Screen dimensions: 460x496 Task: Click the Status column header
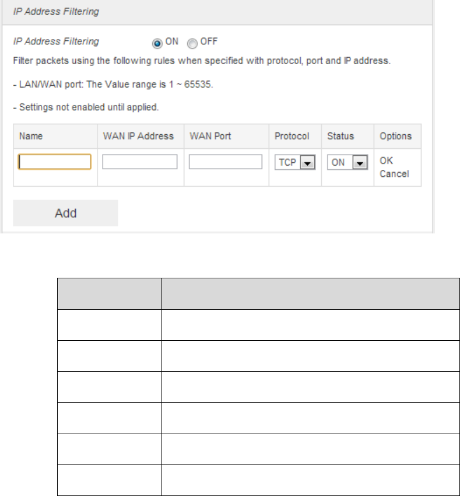click(x=340, y=136)
